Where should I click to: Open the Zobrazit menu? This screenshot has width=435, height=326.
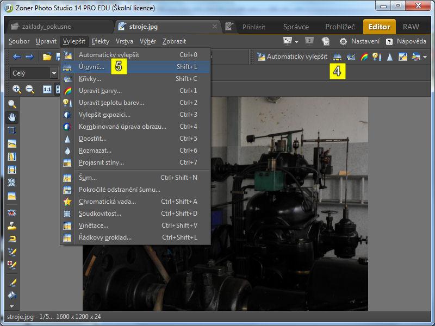174,41
